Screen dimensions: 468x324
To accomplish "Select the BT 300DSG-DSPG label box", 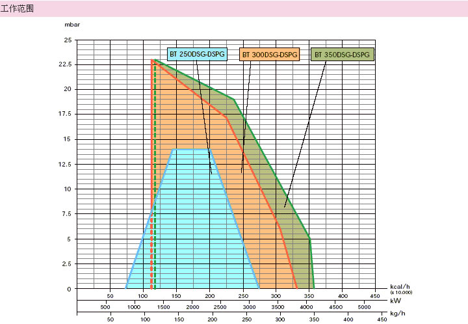I will click(269, 55).
